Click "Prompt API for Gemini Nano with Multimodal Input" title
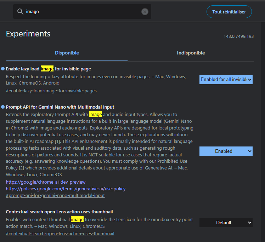Viewport: 265px width, 242px height. coord(60,107)
